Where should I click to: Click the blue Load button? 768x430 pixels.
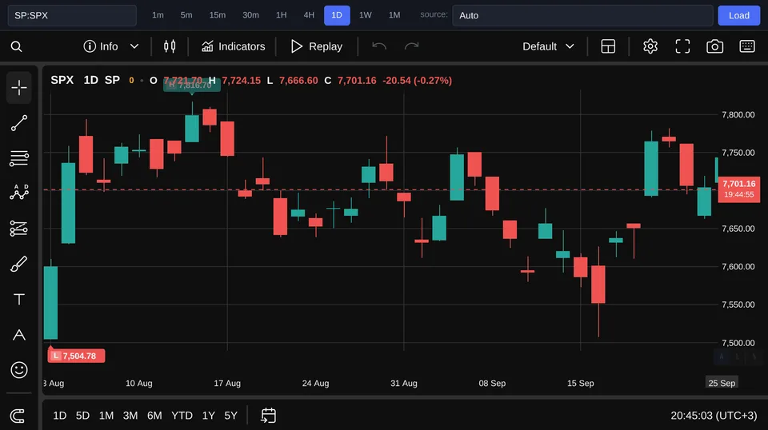click(738, 15)
